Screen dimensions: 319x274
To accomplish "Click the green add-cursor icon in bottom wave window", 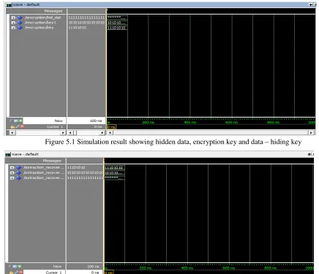I will 19,267.
